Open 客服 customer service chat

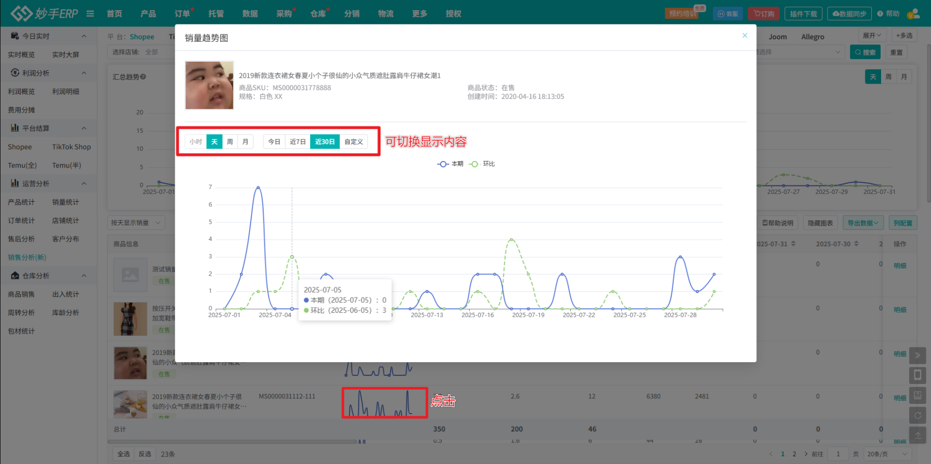click(728, 14)
